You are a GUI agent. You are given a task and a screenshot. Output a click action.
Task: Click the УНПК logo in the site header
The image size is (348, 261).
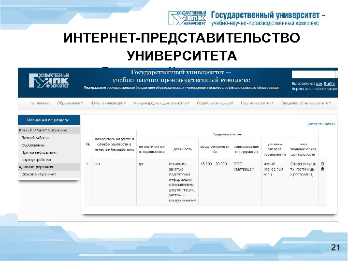coord(49,81)
